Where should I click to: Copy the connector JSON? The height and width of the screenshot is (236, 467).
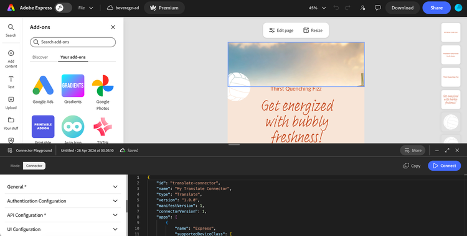point(412,166)
